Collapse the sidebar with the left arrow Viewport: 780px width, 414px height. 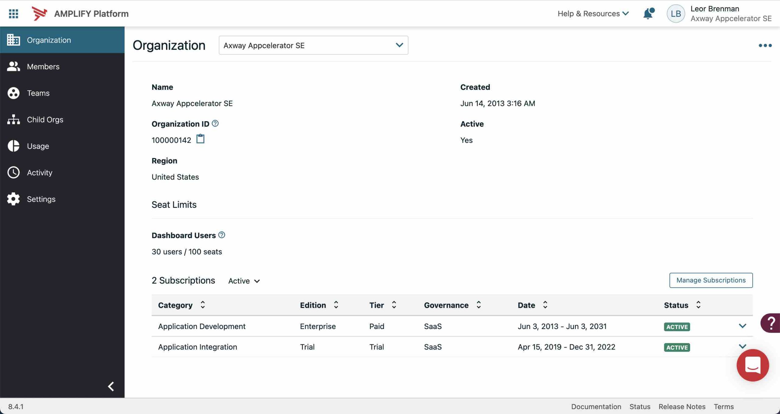click(111, 386)
